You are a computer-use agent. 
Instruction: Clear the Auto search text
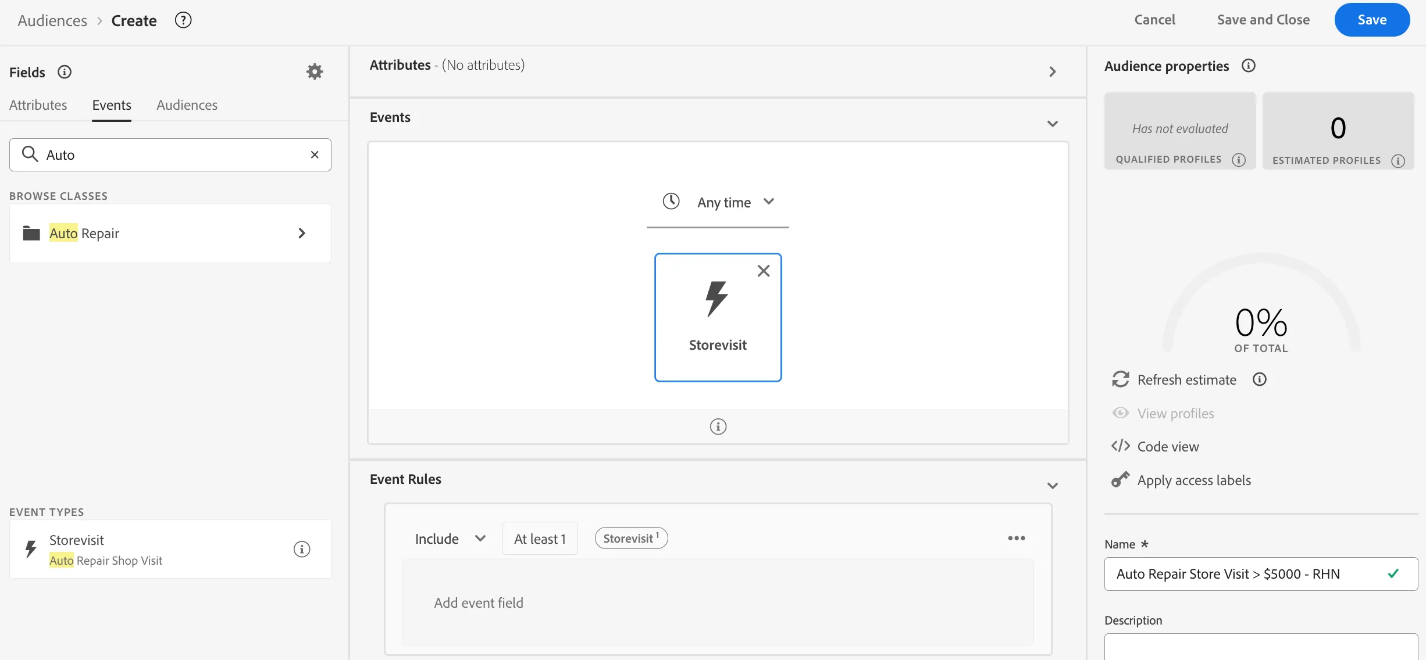tap(315, 155)
